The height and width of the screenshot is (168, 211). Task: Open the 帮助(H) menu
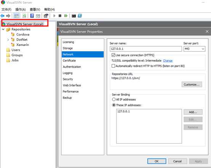[50, 10]
